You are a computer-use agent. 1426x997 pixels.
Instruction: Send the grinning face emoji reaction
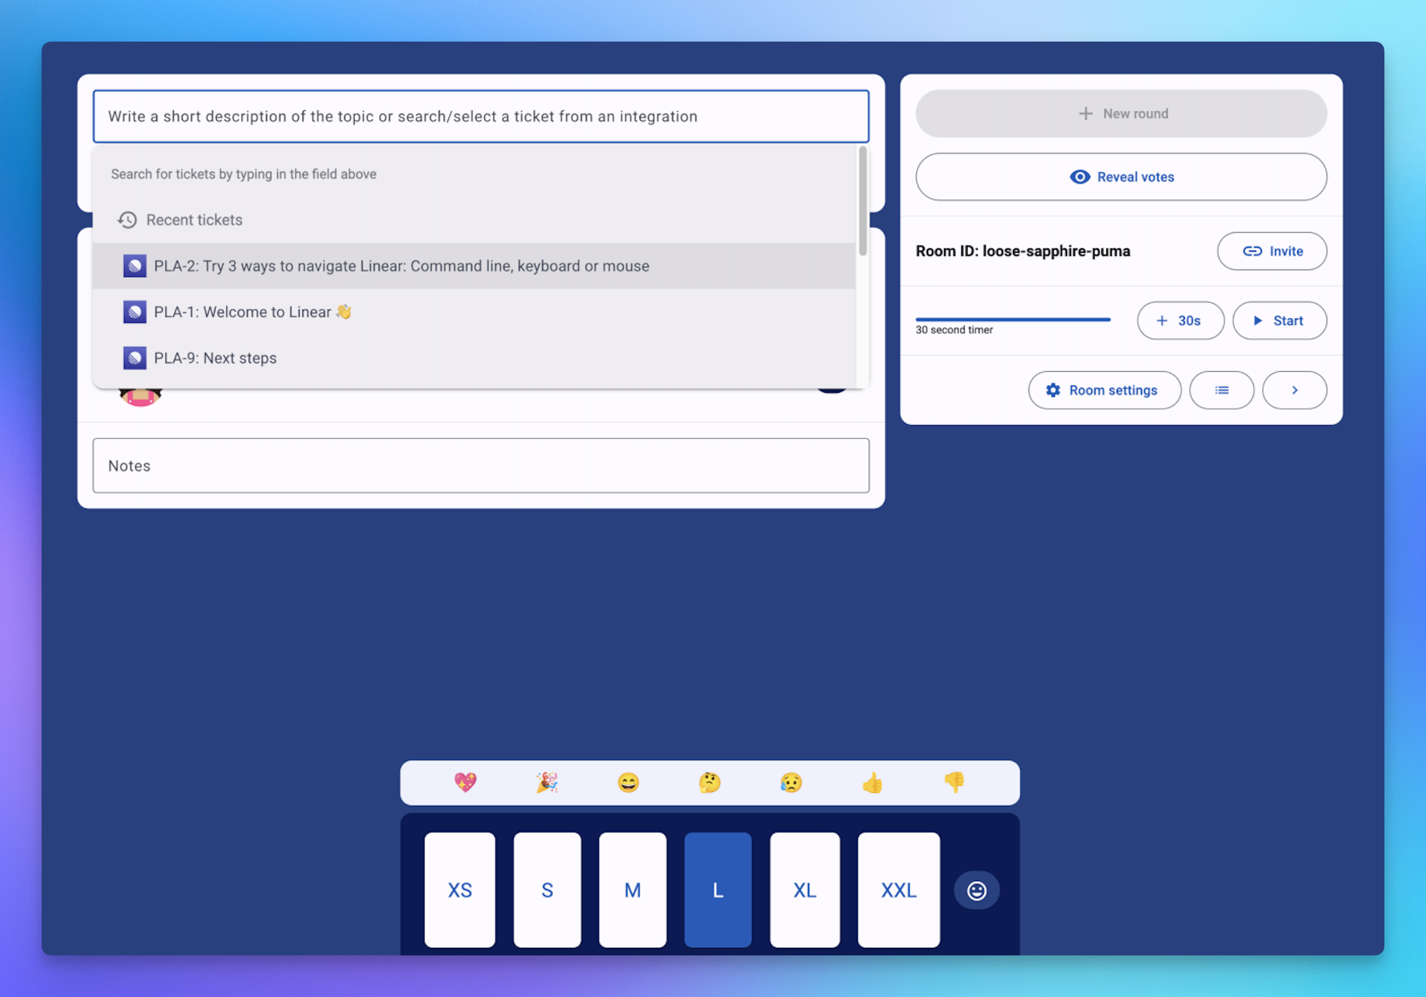coord(628,782)
